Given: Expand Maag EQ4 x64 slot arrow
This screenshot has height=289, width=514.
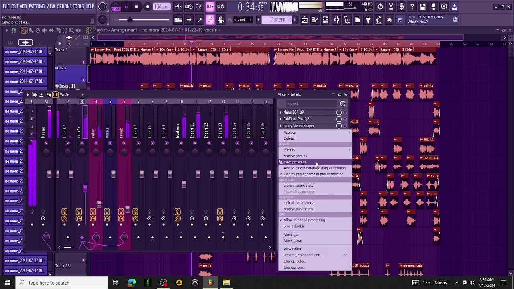Looking at the screenshot, I should 281,112.
